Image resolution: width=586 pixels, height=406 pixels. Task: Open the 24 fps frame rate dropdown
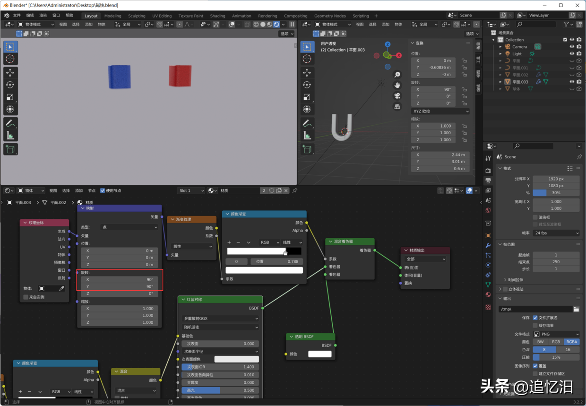point(556,233)
